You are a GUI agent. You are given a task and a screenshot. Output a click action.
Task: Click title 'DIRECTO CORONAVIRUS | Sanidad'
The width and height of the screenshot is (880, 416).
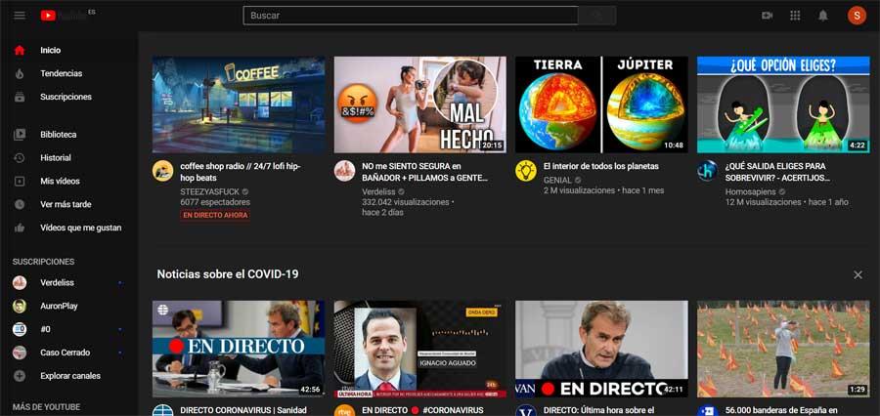pyautogui.click(x=243, y=410)
